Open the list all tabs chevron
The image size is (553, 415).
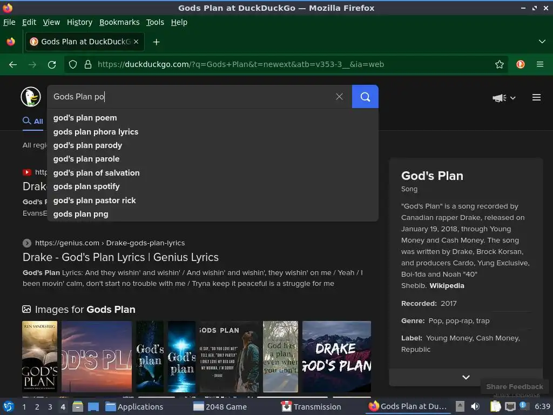(542, 42)
